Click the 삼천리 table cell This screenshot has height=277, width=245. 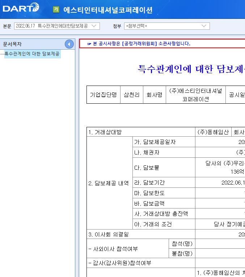(132, 95)
